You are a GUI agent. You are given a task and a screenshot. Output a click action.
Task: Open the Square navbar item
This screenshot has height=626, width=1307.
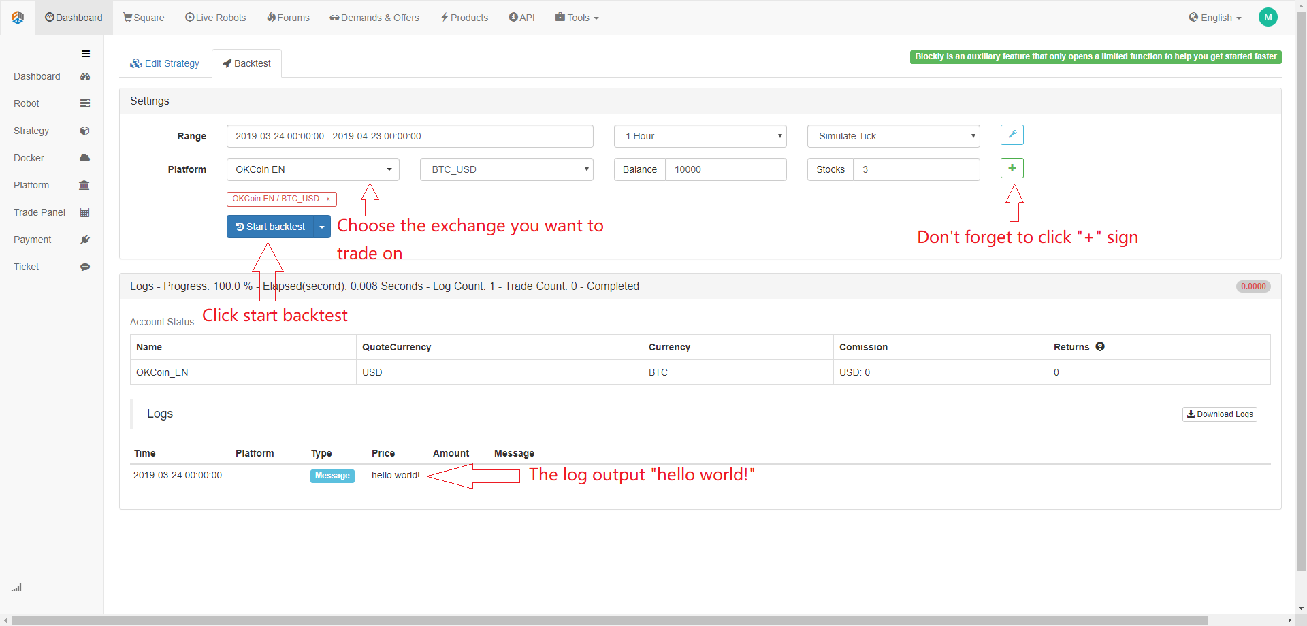click(144, 18)
